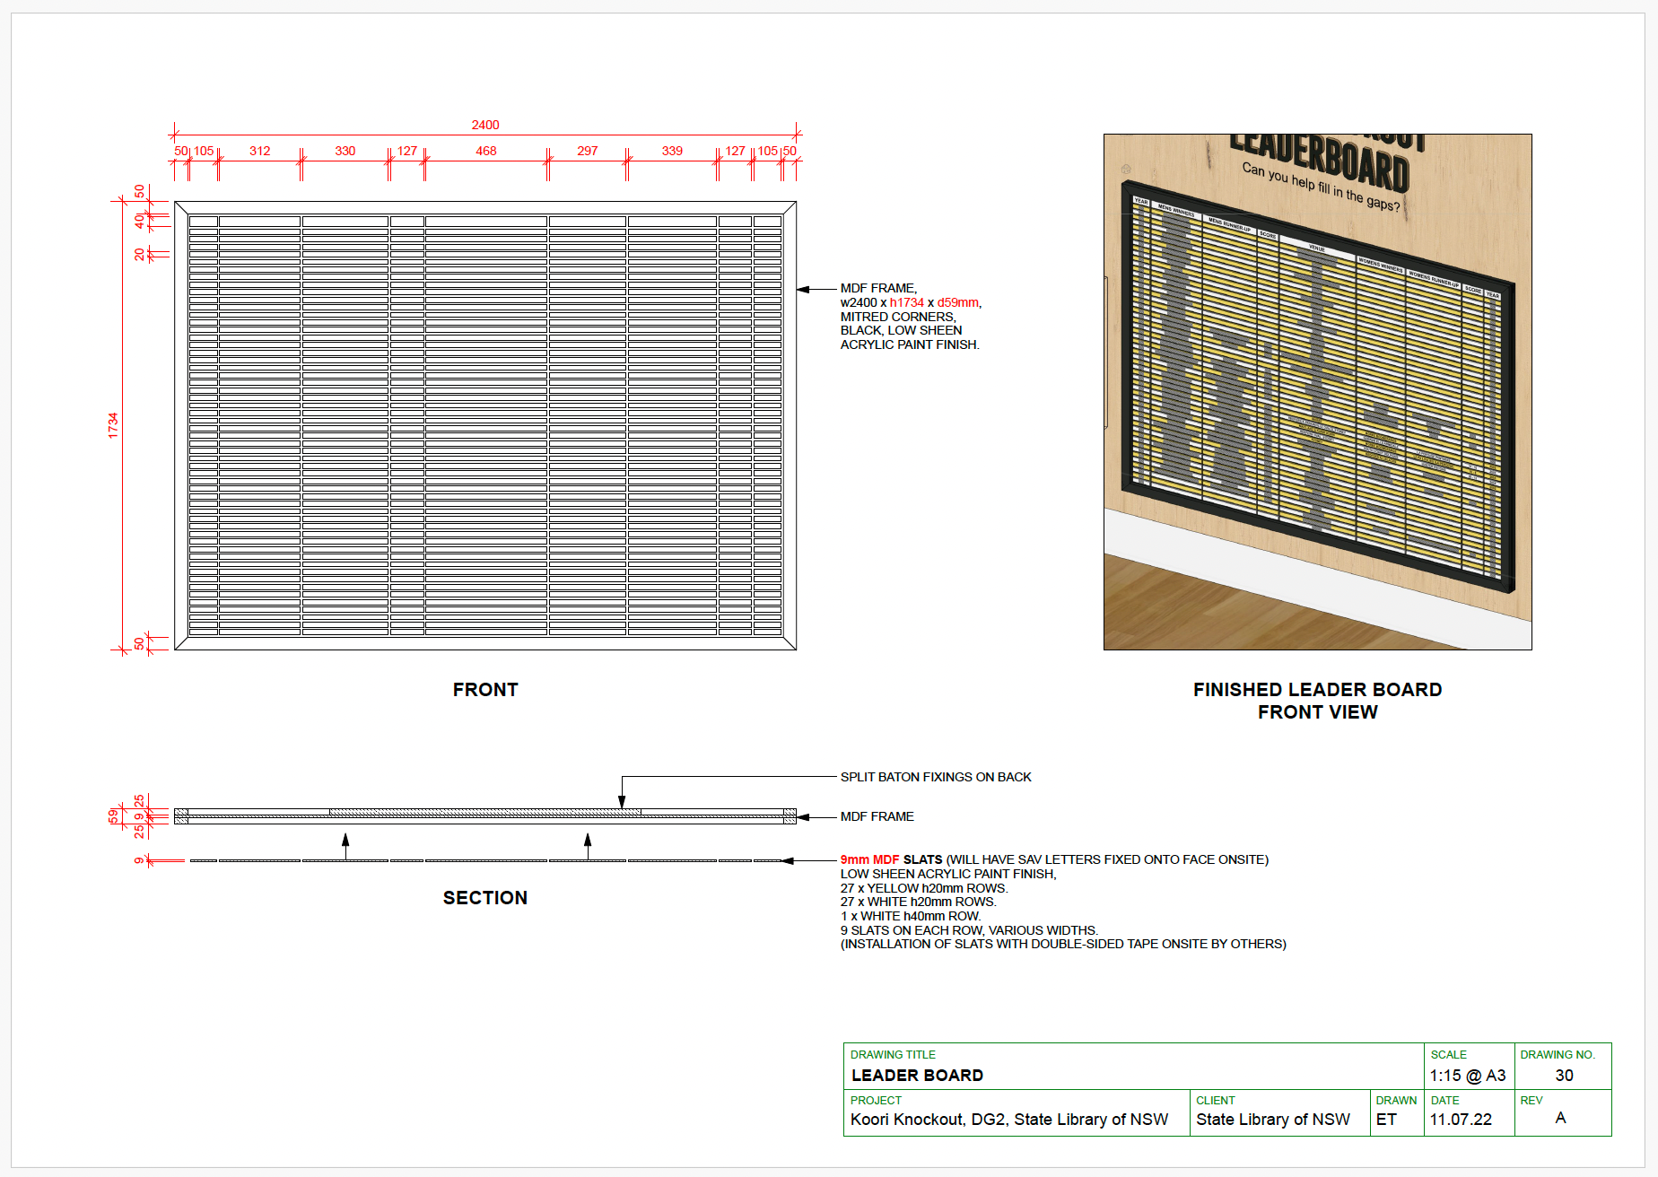Viewport: 1658px width, 1177px height.
Task: Select revision letter A
Action: 1560,1118
